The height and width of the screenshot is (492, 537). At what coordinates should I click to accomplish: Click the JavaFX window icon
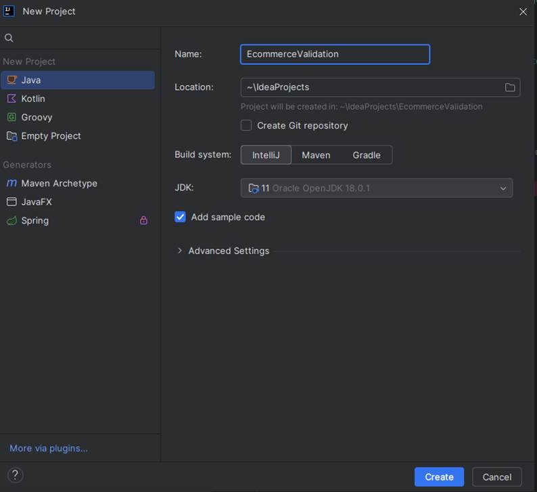pos(11,202)
